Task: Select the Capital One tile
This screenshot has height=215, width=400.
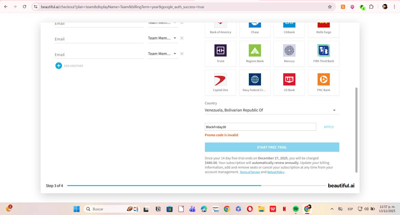Action: 220,83
